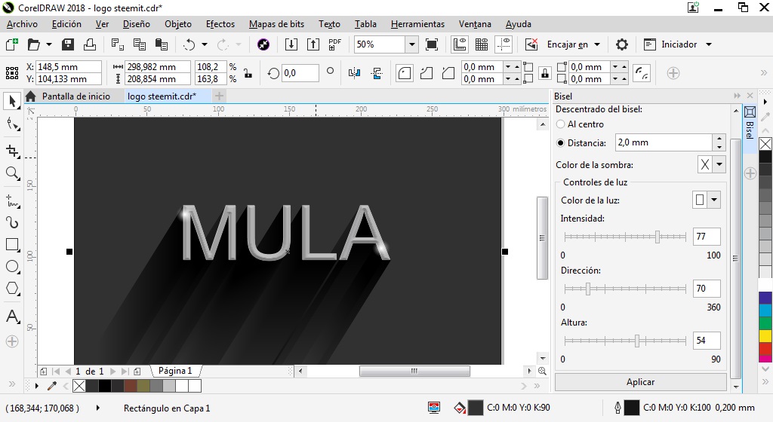Click the no-fill swatch in document palette
This screenshot has width=773, height=422.
click(x=79, y=386)
